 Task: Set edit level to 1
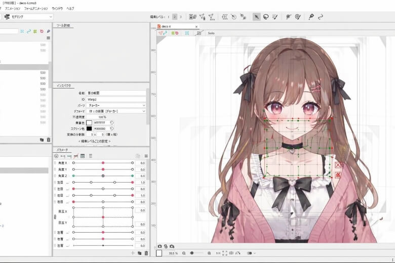click(169, 17)
